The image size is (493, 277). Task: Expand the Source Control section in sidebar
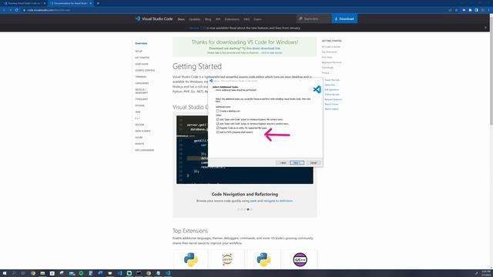pos(145,70)
